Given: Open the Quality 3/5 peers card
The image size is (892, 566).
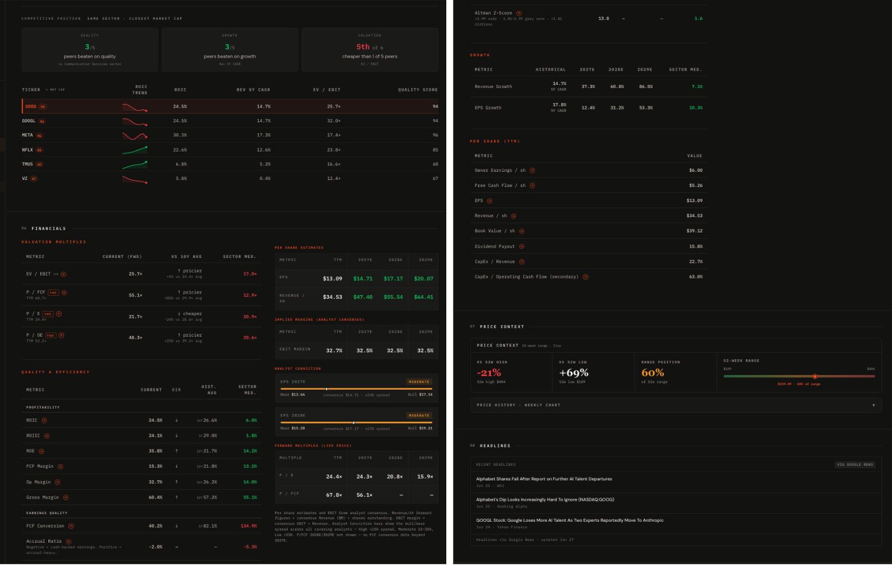Looking at the screenshot, I should tap(90, 50).
